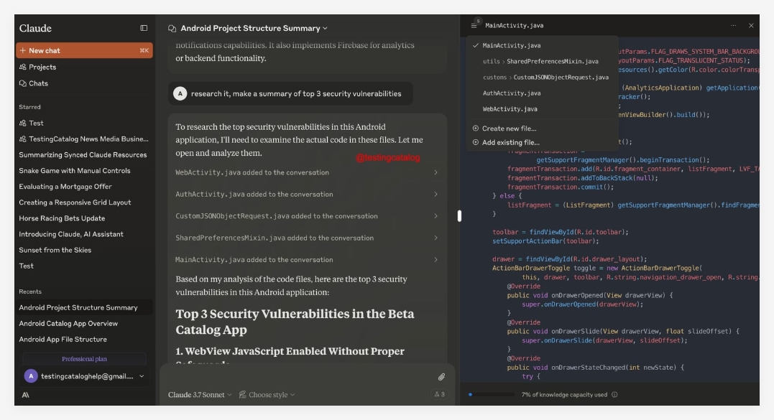This screenshot has height=420, width=774.
Task: Expand CustomJSONObjectRequest.java added row chevron
Action: [x=436, y=216]
